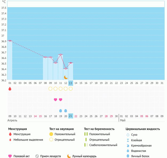This screenshot has width=167, height=158.
Task: Click the 'Лунный календарь' legend moon icon
Action: (x=69, y=156)
